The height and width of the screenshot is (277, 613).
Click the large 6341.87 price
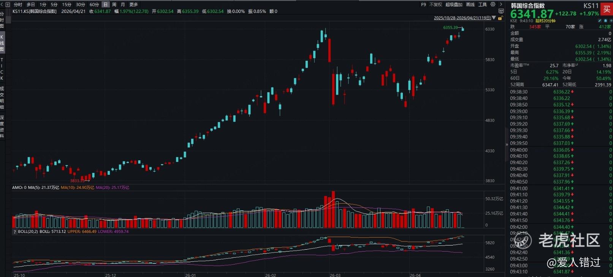click(x=532, y=14)
